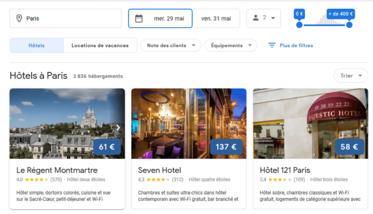The height and width of the screenshot is (214, 373).
Task: Select the ven. 31 mai checkout date
Action: [x=216, y=18]
